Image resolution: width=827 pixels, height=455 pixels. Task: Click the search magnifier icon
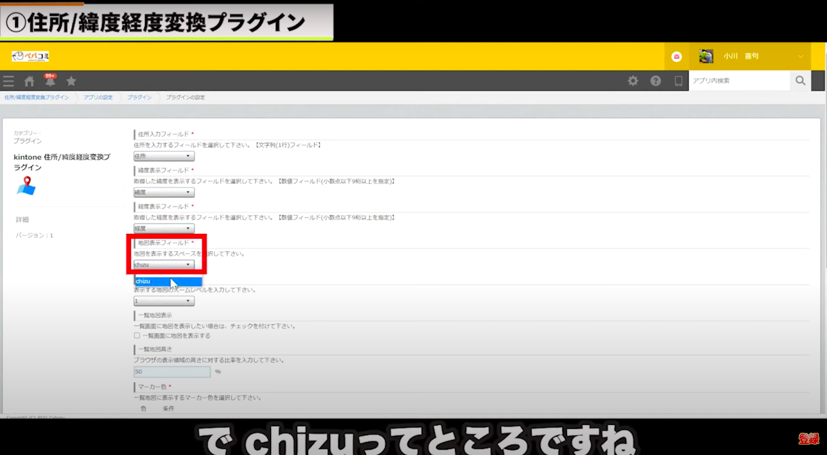point(800,81)
